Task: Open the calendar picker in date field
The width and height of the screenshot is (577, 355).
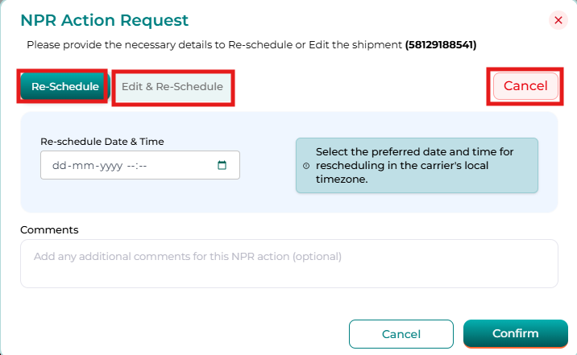Action: [222, 166]
